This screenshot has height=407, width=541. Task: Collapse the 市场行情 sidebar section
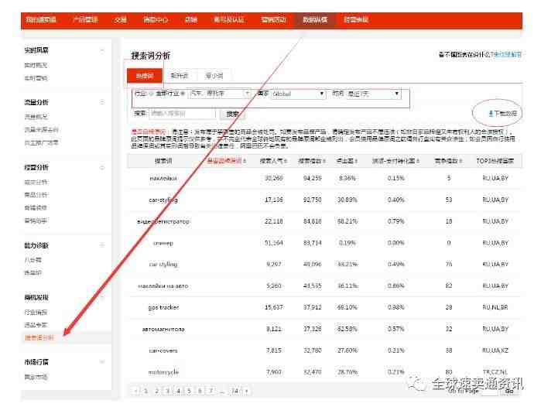(x=102, y=362)
